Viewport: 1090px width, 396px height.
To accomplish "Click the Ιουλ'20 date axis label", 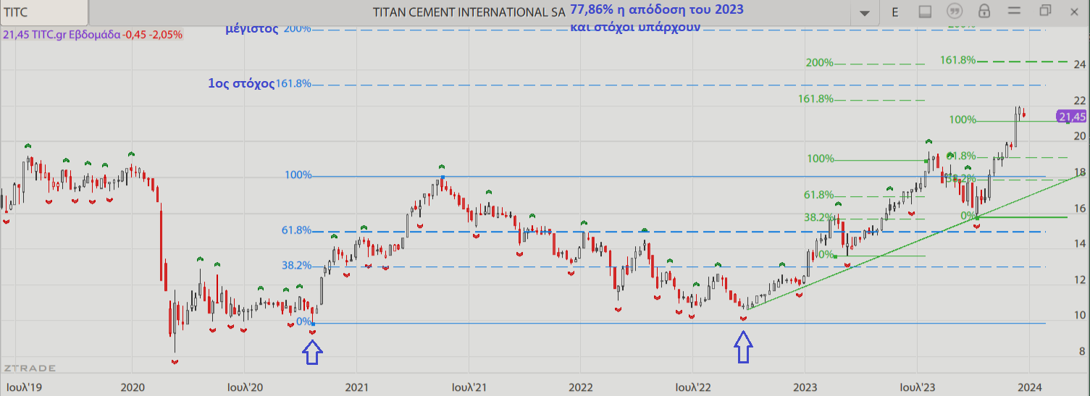I will 245,387.
